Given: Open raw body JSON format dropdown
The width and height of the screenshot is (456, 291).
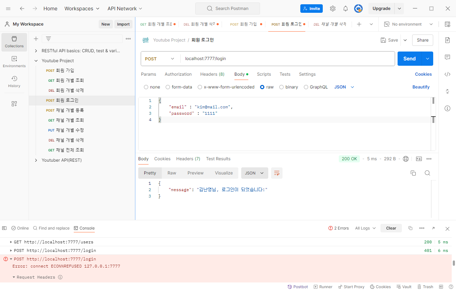Looking at the screenshot, I should 344,87.
